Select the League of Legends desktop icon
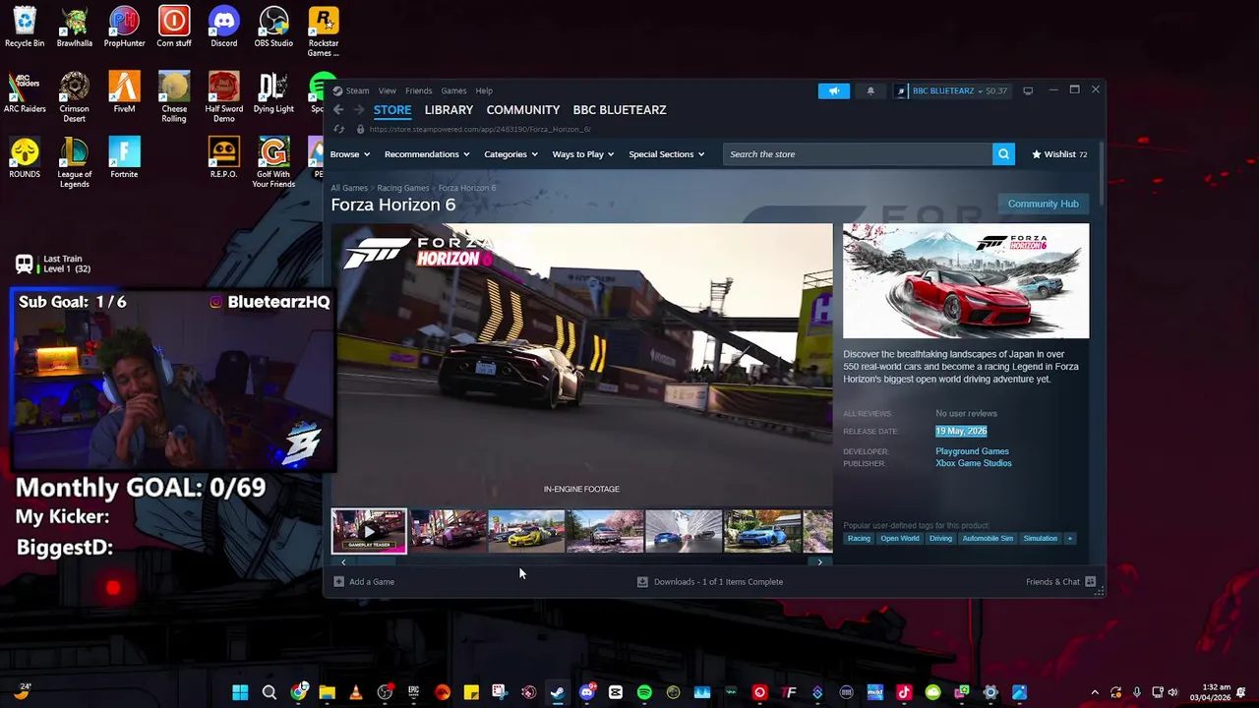 point(75,162)
